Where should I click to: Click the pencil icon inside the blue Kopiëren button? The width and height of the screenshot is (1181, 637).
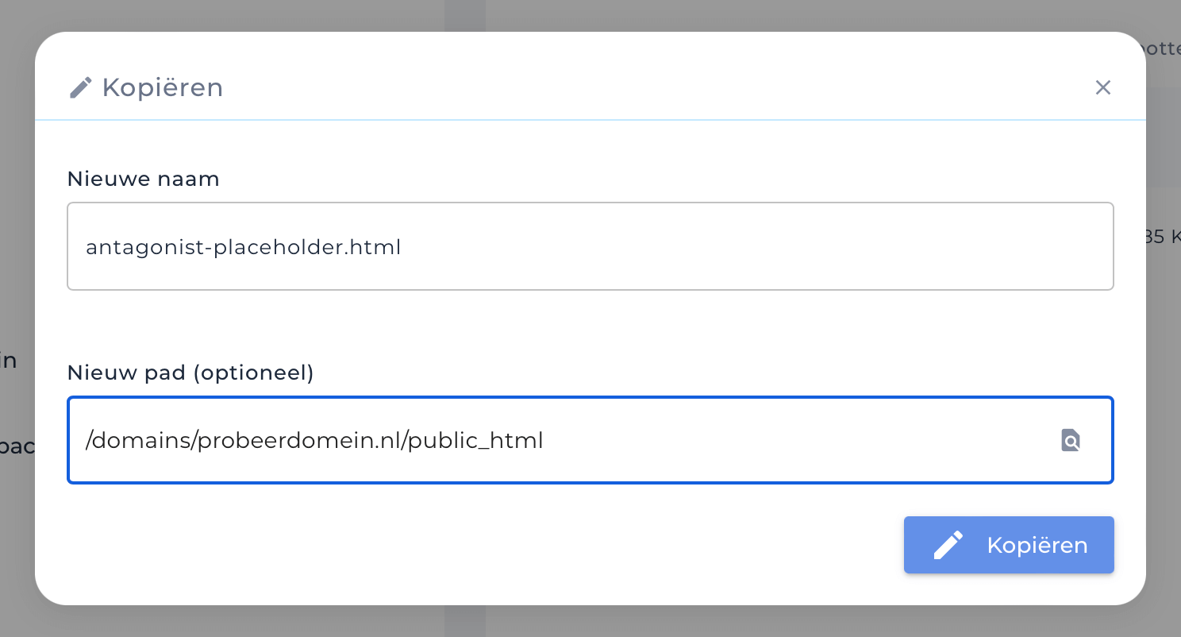pos(949,545)
